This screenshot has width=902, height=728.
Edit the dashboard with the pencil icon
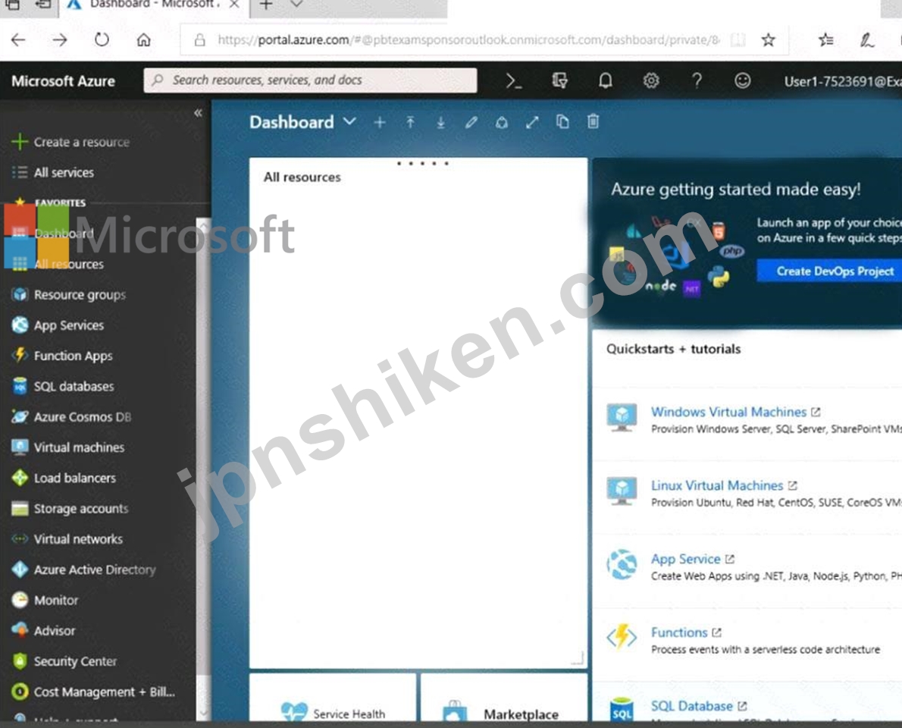[471, 122]
